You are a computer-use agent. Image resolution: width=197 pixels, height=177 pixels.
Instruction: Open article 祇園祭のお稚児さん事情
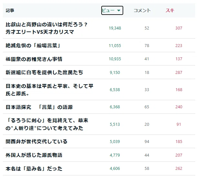coord(34,59)
